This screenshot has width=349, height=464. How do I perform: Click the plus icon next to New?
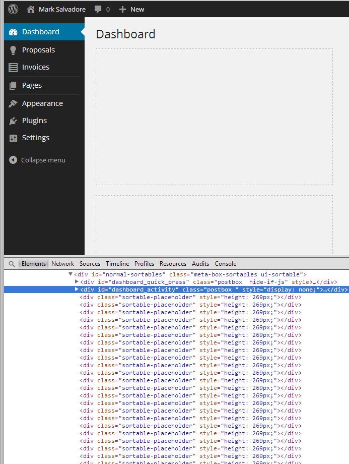coord(122,9)
